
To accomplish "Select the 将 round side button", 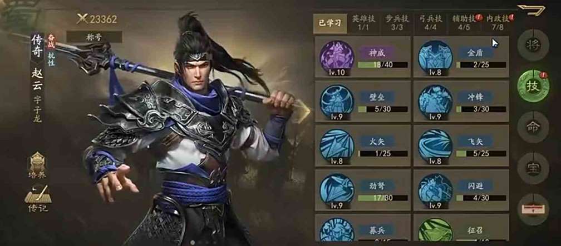I will pyautogui.click(x=533, y=45).
